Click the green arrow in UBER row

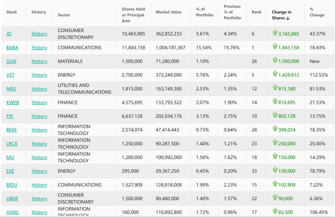275,197
